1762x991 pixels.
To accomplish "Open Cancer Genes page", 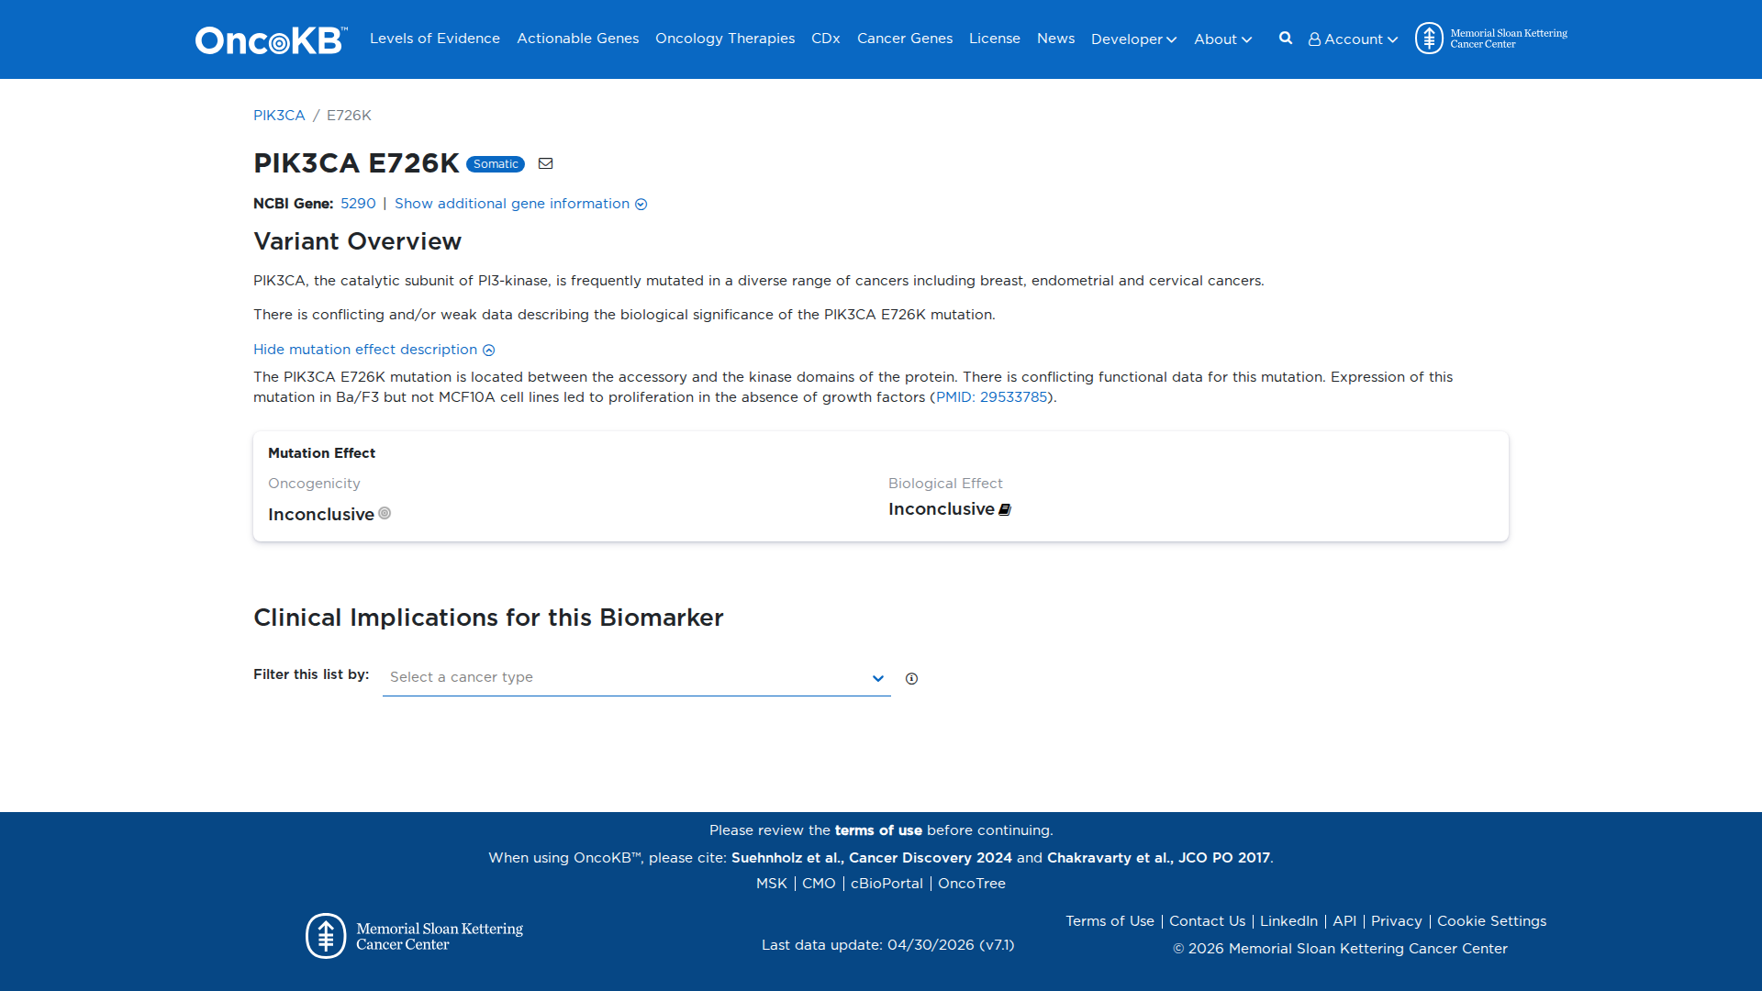I will pos(904,39).
